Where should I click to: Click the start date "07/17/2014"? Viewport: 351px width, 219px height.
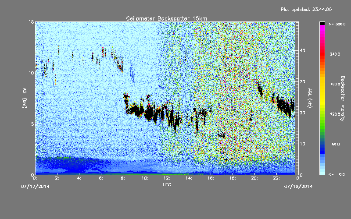click(35, 187)
